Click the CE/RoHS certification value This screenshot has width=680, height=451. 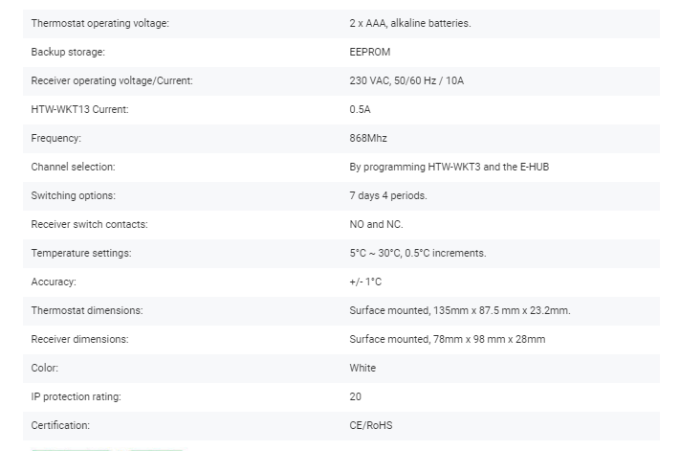coord(371,425)
